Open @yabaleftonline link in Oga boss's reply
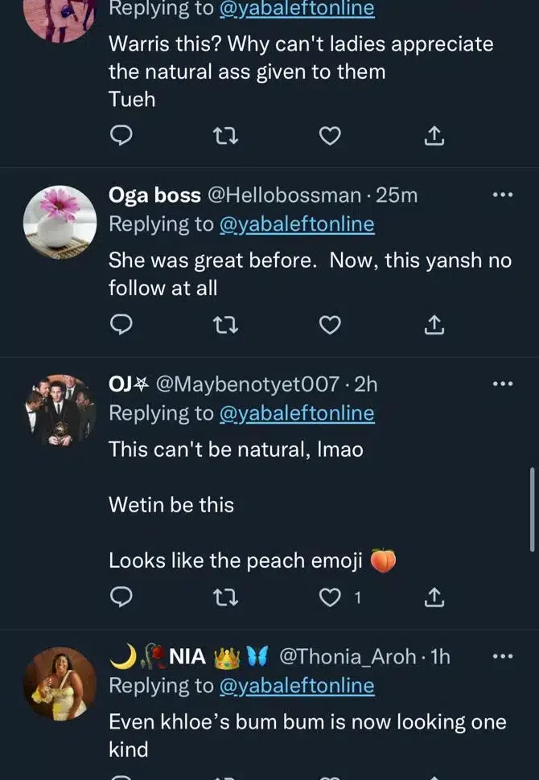This screenshot has width=539, height=780. tap(297, 224)
